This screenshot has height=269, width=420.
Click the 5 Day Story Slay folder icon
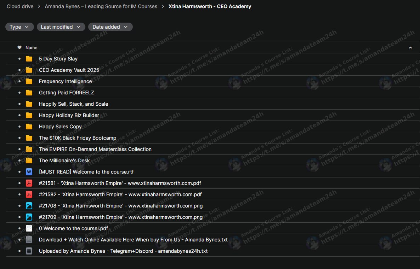coord(29,59)
